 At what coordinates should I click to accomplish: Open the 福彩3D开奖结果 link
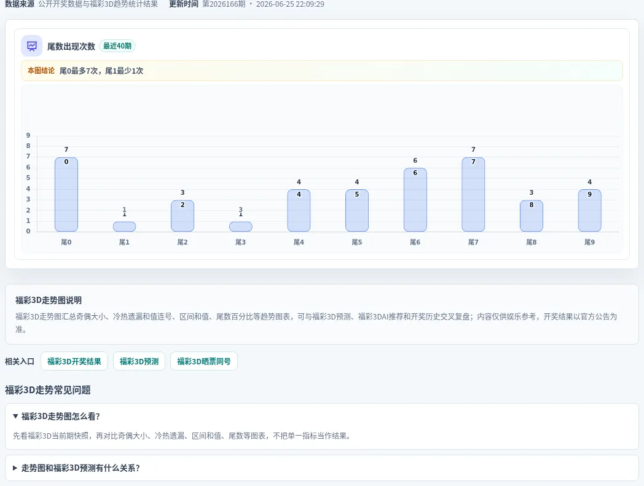[74, 361]
